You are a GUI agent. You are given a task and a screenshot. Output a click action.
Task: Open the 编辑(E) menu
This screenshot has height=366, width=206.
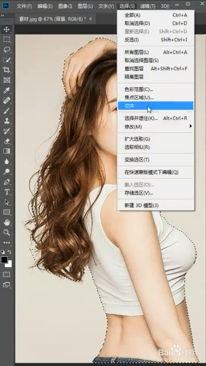coord(45,6)
